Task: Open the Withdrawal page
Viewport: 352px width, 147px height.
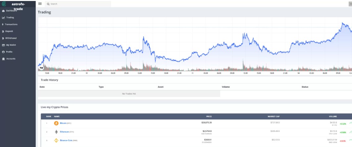Action: 9,38
